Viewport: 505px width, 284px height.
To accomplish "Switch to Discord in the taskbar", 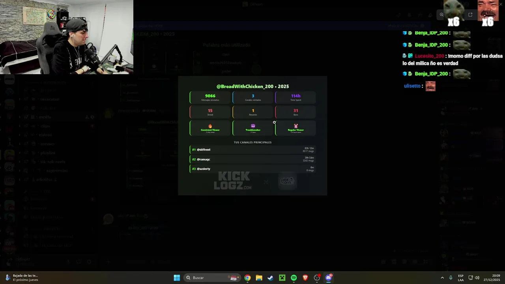I will tap(329, 278).
